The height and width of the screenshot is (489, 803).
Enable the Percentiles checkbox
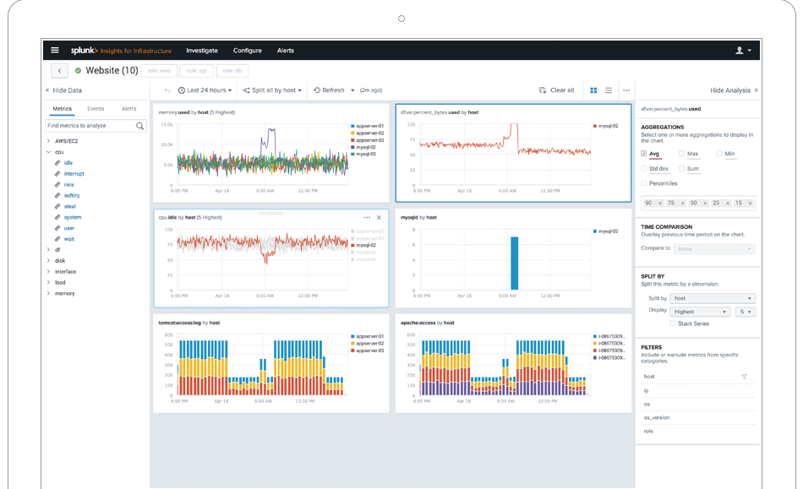coord(644,183)
